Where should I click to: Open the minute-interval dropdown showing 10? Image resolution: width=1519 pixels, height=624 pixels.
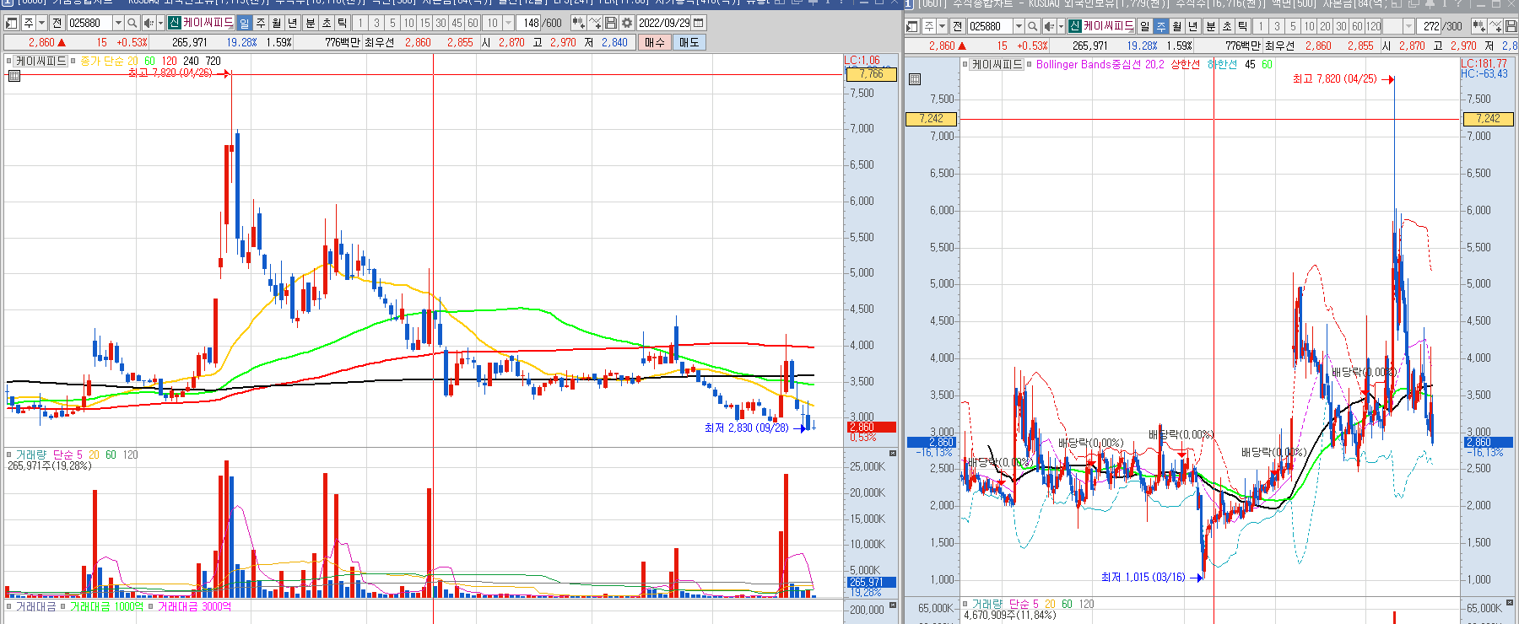click(508, 23)
